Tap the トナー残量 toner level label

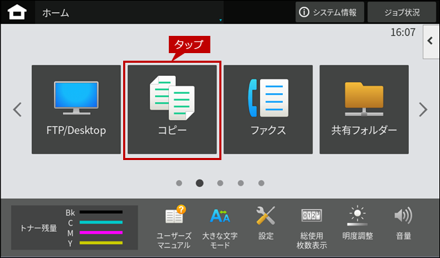pyautogui.click(x=39, y=228)
